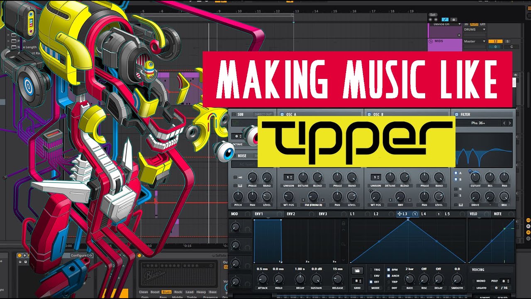
Task: Enable the LFO DOT checkbox
Action: coord(388,288)
